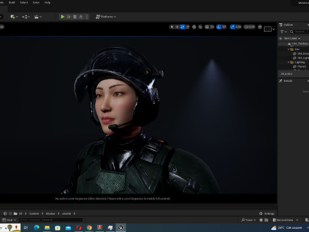Open the Actor menu

pos(36,3)
